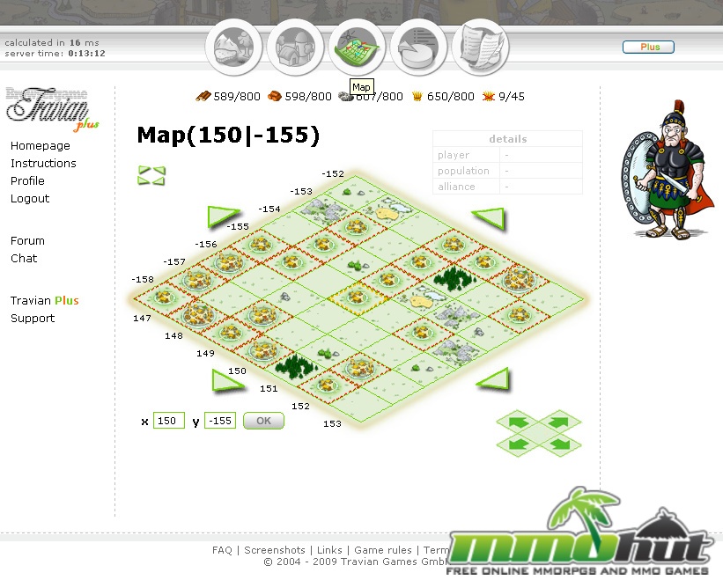The image size is (723, 580).
Task: Click the 9/45 crop consumption value
Action: (x=512, y=96)
